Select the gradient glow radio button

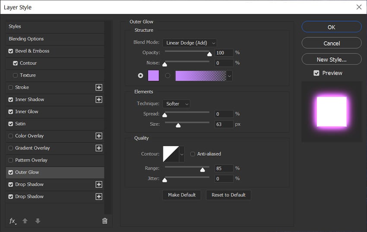point(168,75)
